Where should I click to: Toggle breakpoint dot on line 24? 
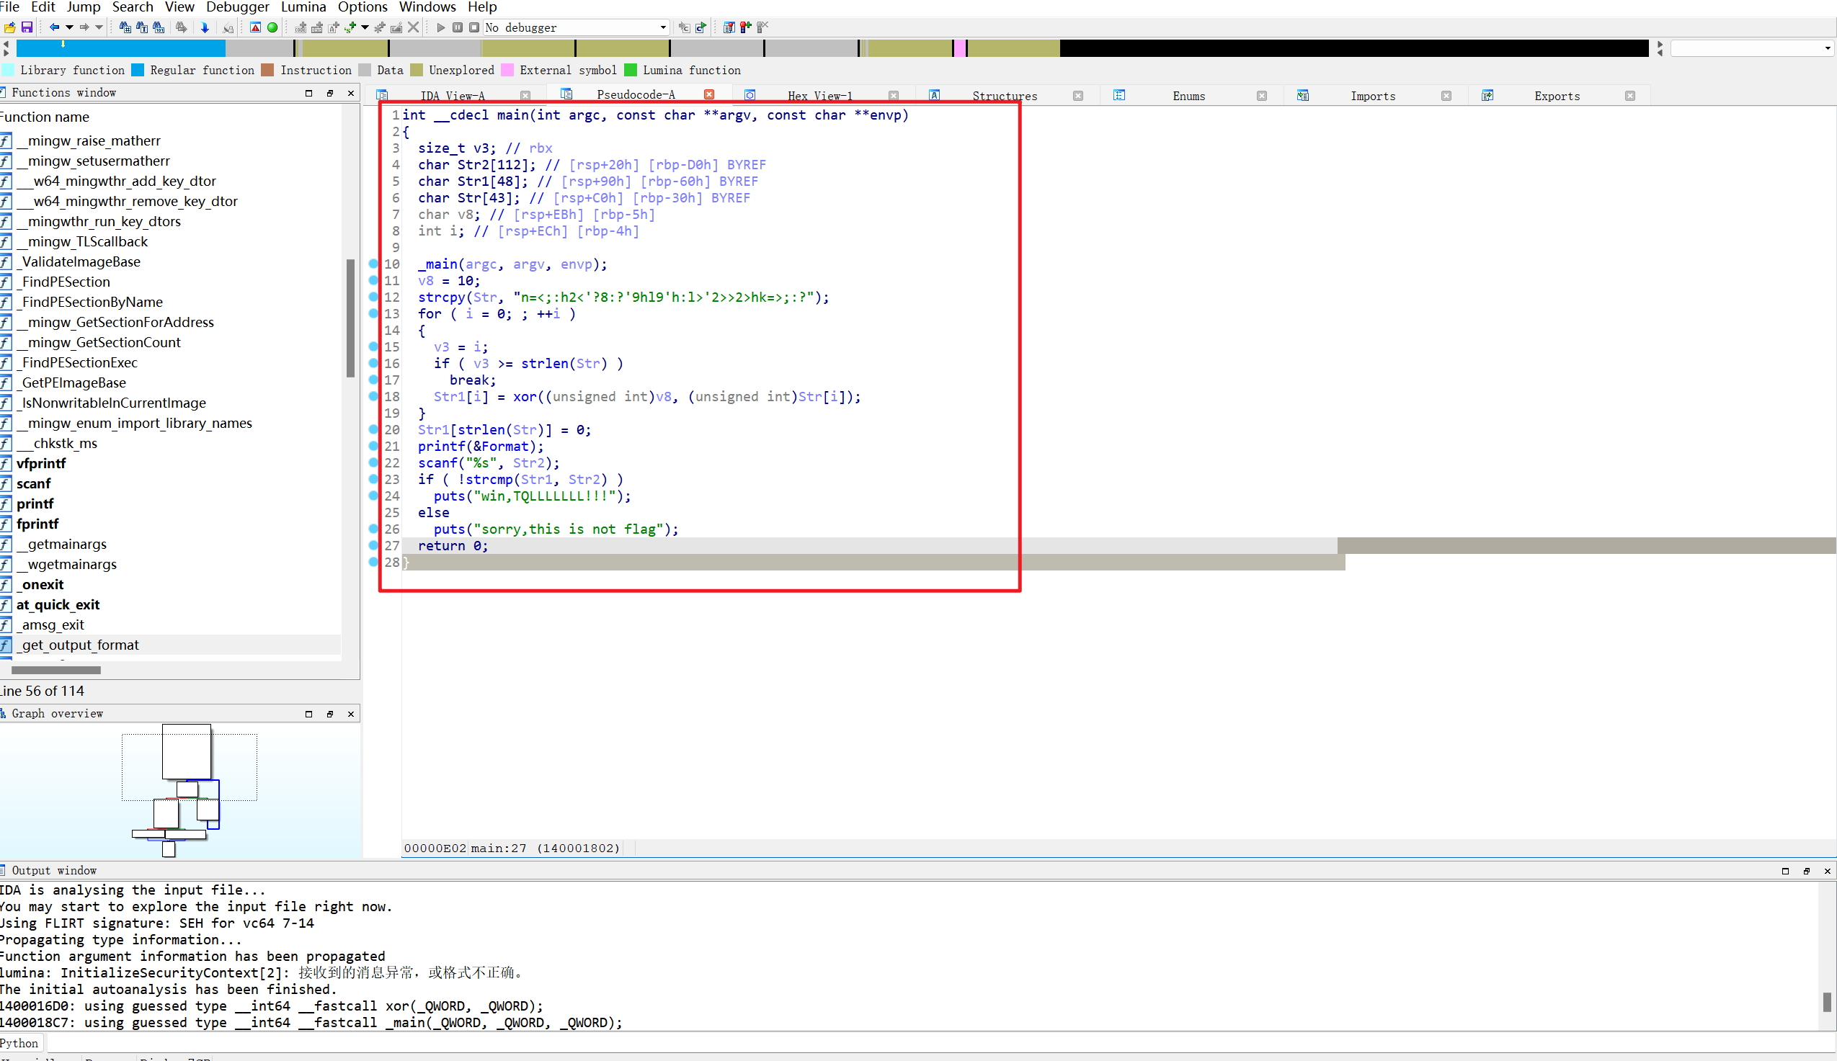click(x=373, y=496)
